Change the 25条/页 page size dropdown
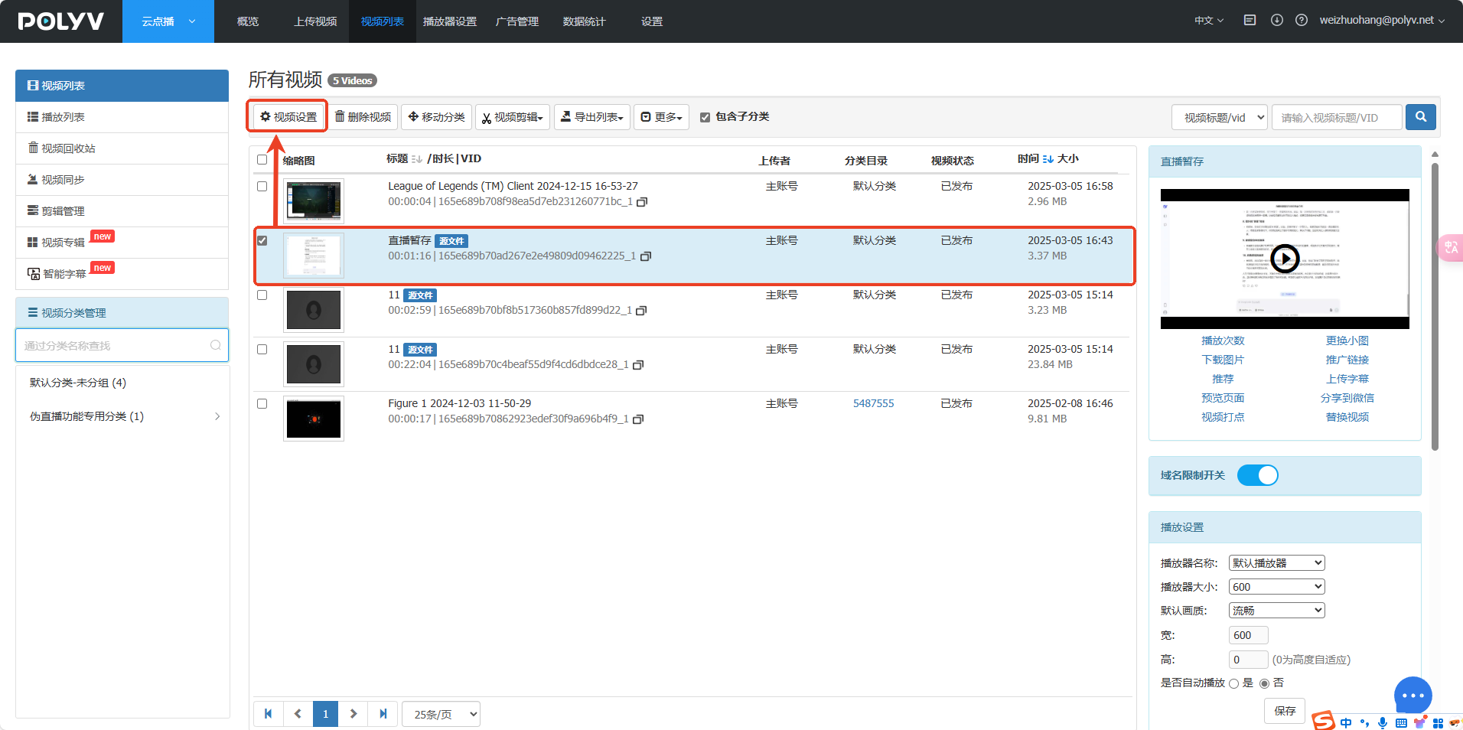1463x730 pixels. click(x=442, y=714)
